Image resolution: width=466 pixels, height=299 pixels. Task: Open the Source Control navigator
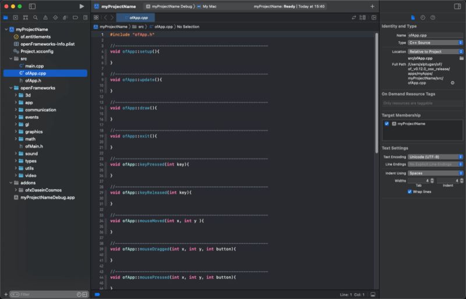click(16, 17)
